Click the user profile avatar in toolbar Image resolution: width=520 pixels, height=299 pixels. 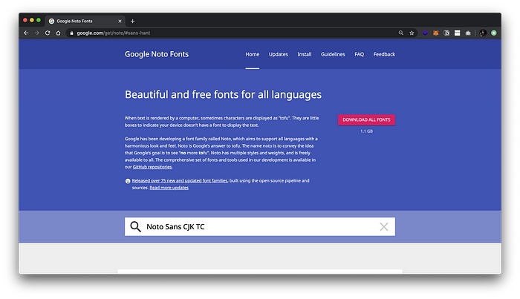click(x=483, y=33)
